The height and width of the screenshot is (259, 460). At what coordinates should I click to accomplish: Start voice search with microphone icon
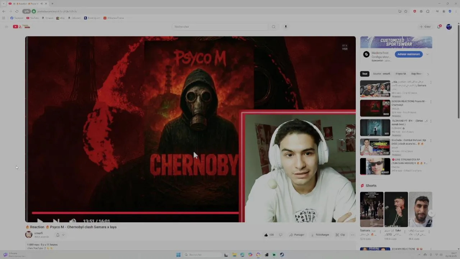286,27
